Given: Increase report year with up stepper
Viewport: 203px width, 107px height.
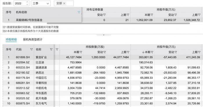Looking at the screenshot, I should 27,2.
